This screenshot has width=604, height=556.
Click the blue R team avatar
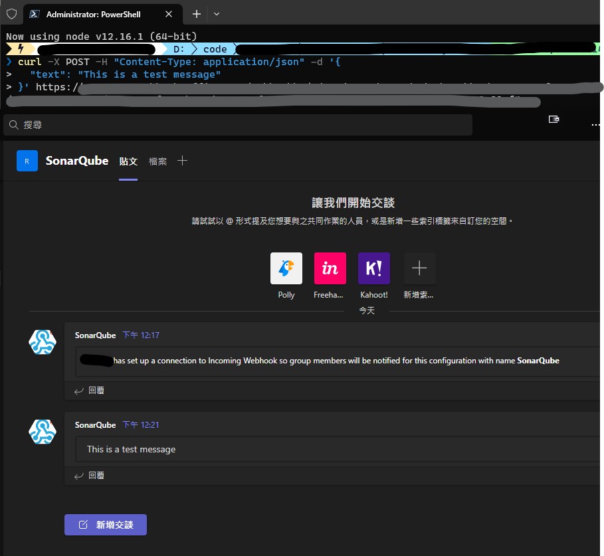[27, 161]
